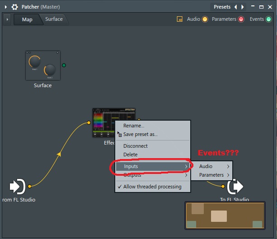The image size is (277, 239).
Task: Switch to the Surface tab
Action: [54, 19]
